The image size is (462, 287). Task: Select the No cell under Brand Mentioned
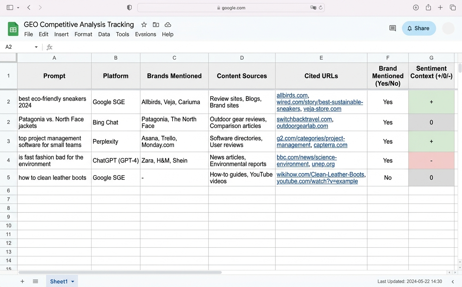coord(388,178)
